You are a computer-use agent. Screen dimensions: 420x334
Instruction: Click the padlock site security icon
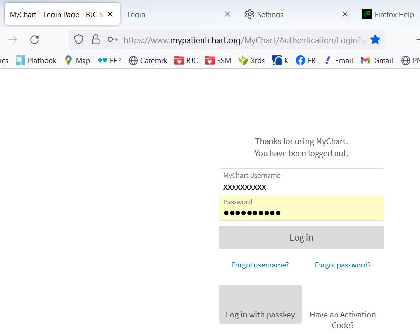pyautogui.click(x=96, y=40)
